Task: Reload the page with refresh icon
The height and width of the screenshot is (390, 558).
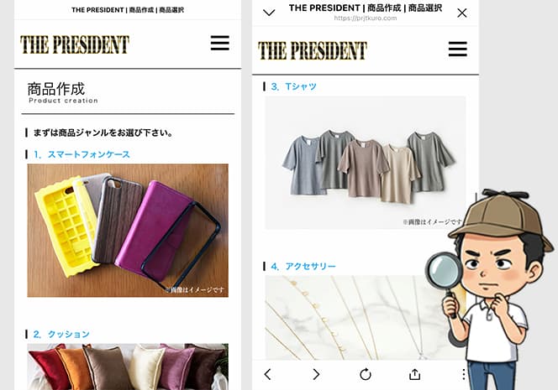Action: click(x=366, y=374)
